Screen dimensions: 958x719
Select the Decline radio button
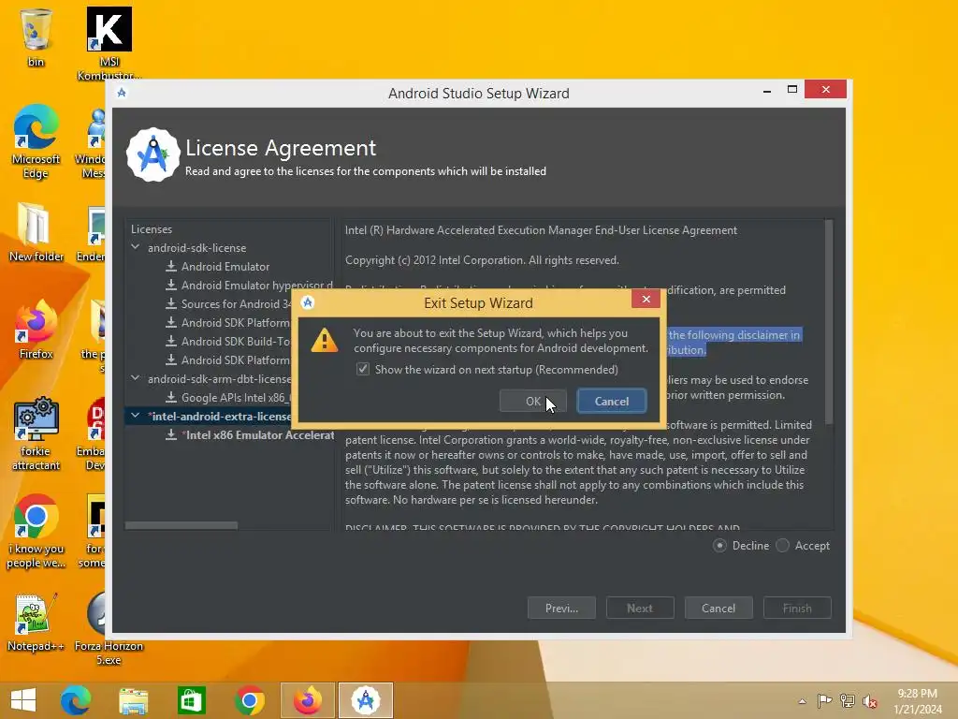point(719,546)
